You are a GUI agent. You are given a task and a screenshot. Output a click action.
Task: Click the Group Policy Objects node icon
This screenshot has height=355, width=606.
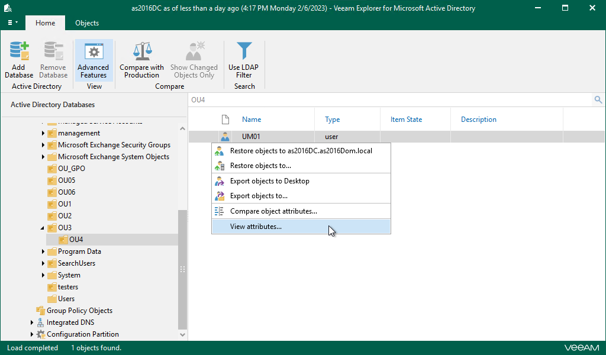coord(40,311)
